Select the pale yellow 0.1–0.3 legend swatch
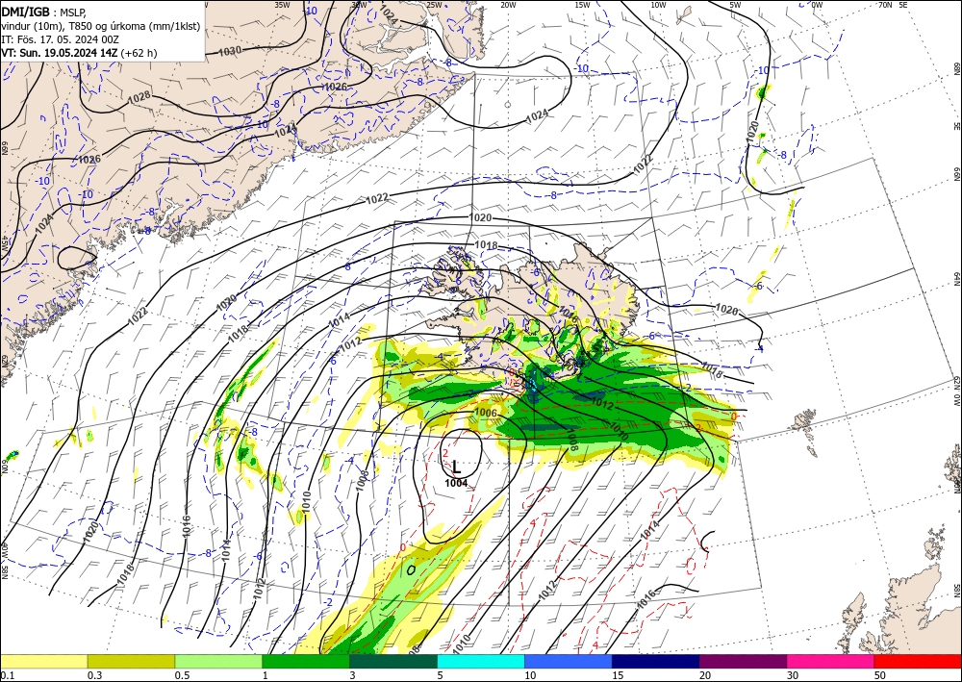 point(43,661)
